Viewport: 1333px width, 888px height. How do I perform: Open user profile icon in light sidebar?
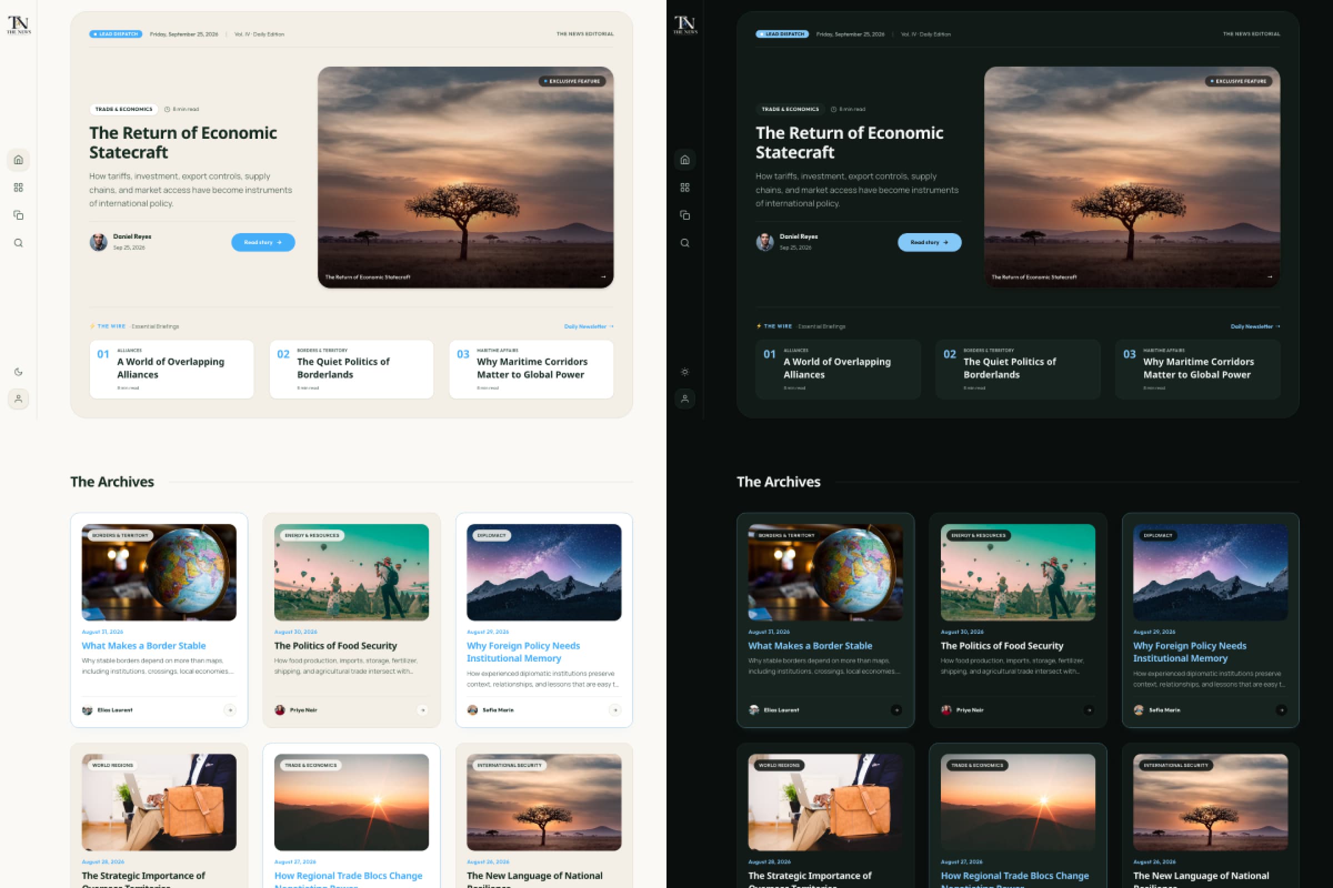18,398
